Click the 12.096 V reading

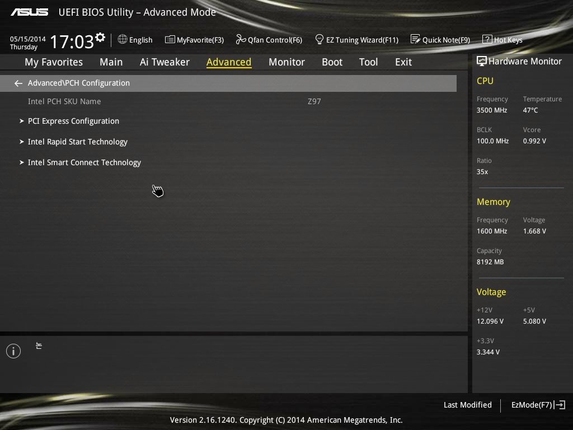(x=490, y=321)
